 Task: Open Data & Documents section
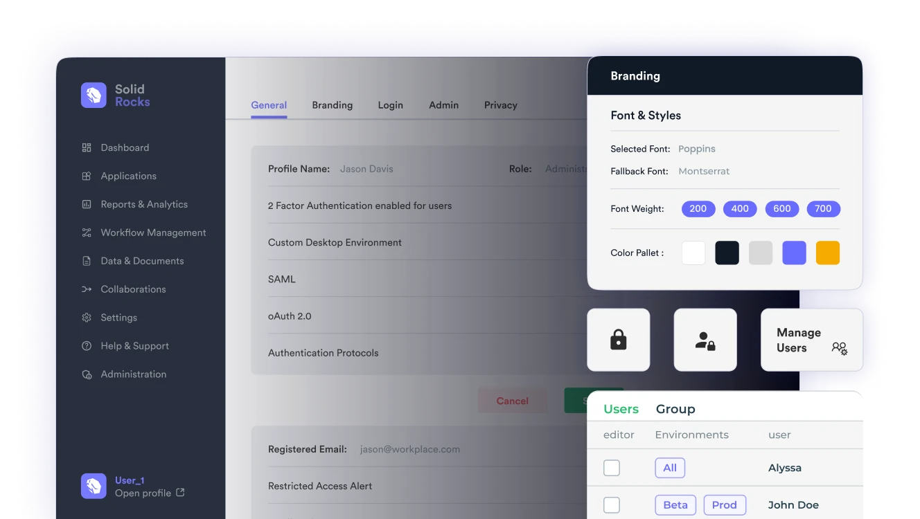143,261
